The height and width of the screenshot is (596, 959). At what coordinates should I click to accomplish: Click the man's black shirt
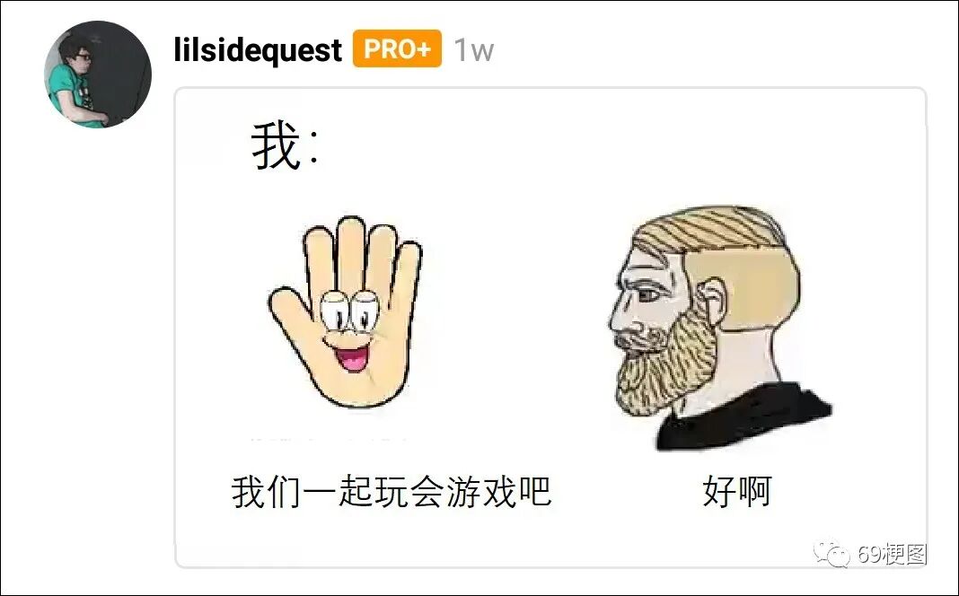(x=743, y=419)
